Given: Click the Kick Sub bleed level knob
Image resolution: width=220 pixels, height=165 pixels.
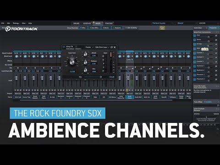Looking at the screenshot, I should tap(16, 56).
